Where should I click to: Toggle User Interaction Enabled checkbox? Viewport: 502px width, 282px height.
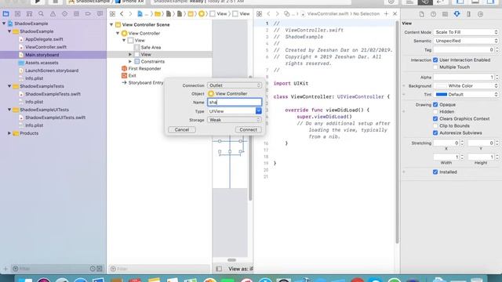click(435, 60)
